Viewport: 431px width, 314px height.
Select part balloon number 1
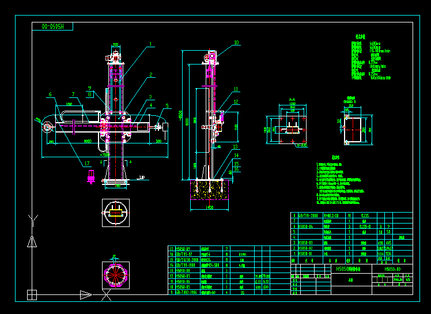[x=151, y=44]
